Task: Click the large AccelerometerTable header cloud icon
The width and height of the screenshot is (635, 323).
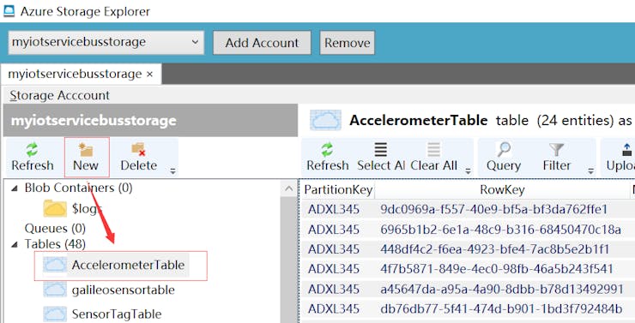Action: tap(325, 120)
